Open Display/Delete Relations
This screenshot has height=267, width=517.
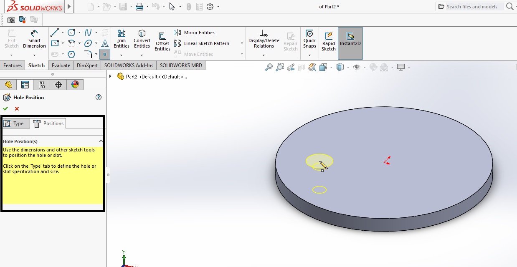coord(264,40)
